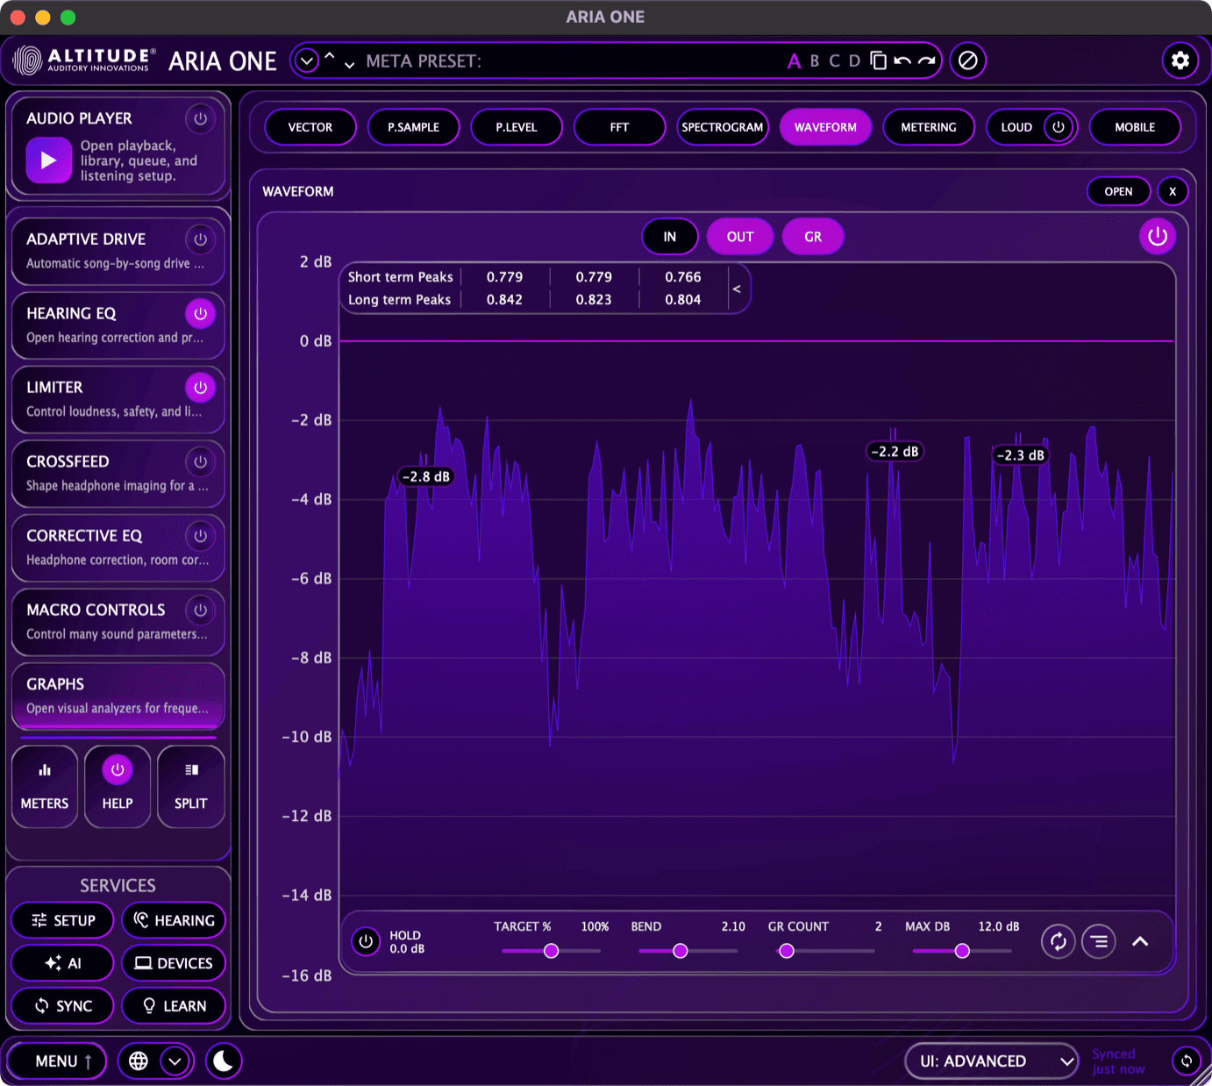Toggle the Help button
Viewport: 1212px width, 1086px height.
tap(118, 786)
